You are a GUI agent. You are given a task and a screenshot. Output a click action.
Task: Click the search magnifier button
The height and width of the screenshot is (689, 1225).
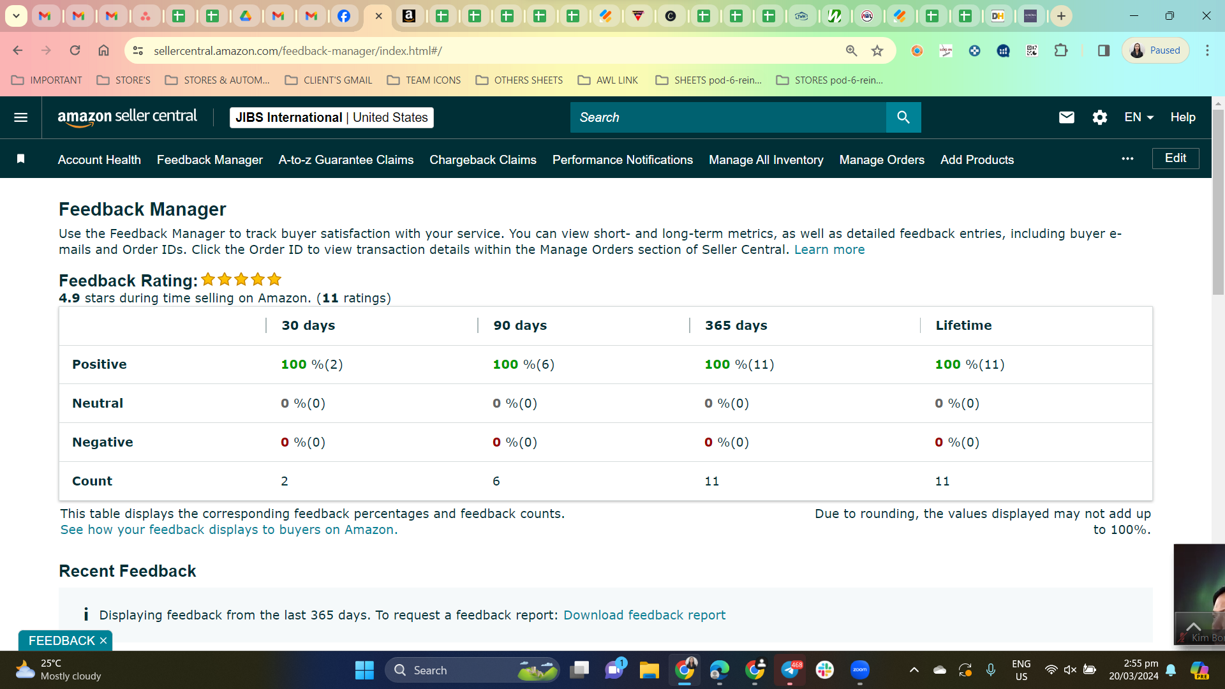point(903,117)
